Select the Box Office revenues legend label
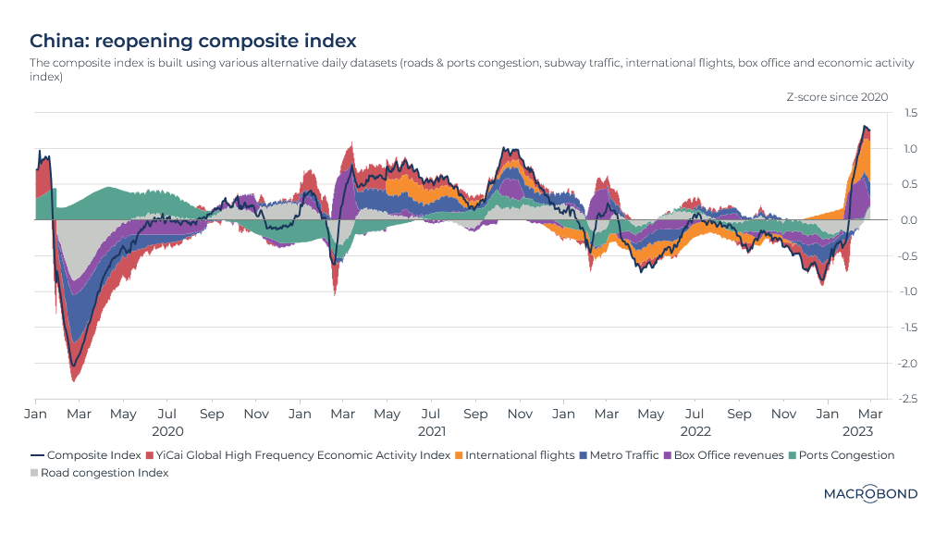This screenshot has height=533, width=947. tap(729, 455)
